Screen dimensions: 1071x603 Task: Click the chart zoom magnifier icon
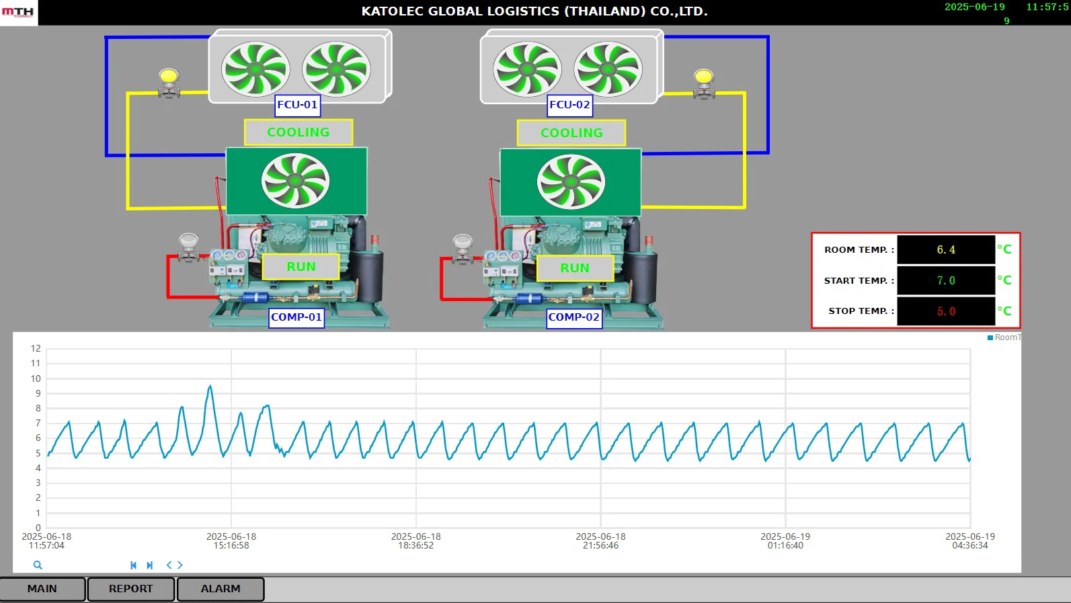click(38, 565)
